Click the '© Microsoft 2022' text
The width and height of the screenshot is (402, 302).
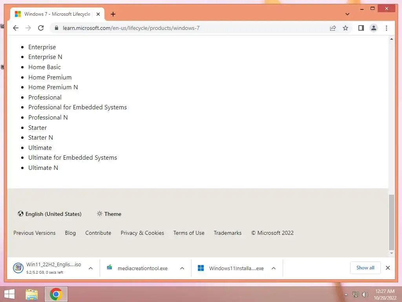(272, 233)
